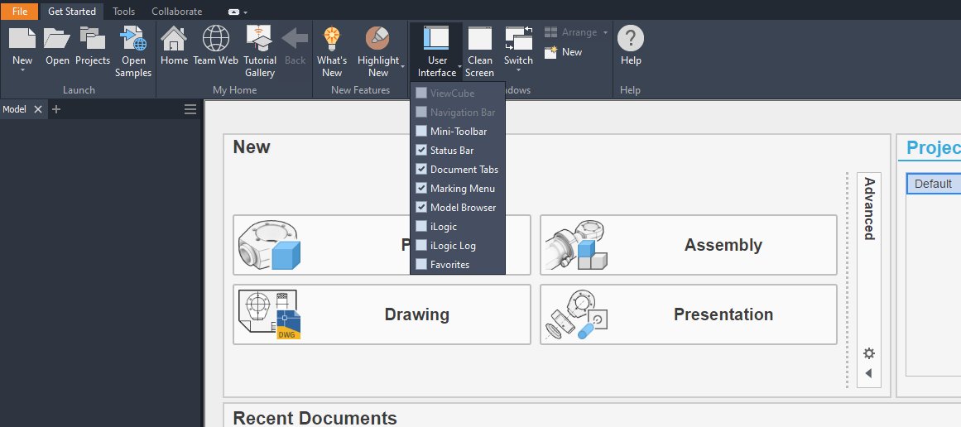Click the Drawing template thumbnail

pyautogui.click(x=269, y=314)
